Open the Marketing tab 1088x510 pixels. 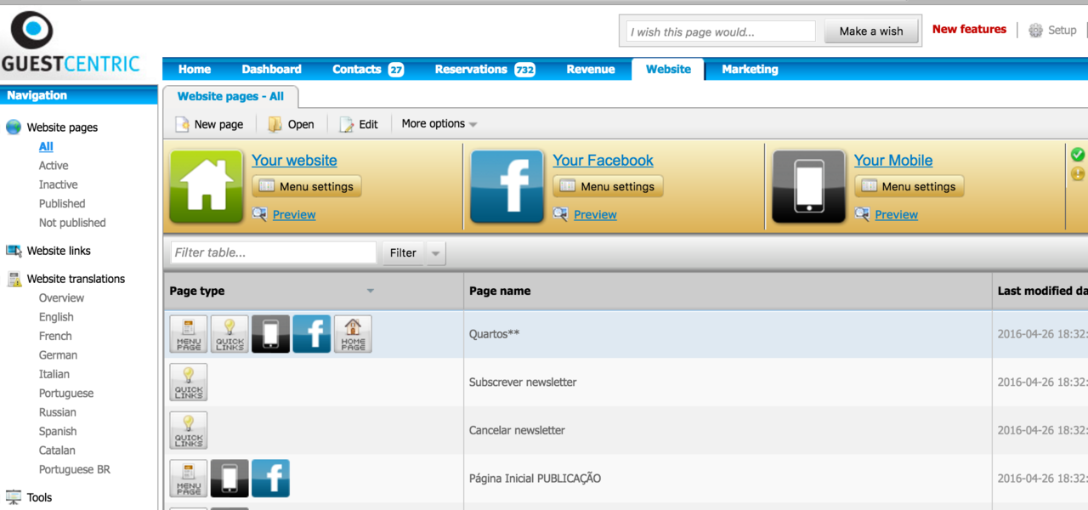click(750, 70)
